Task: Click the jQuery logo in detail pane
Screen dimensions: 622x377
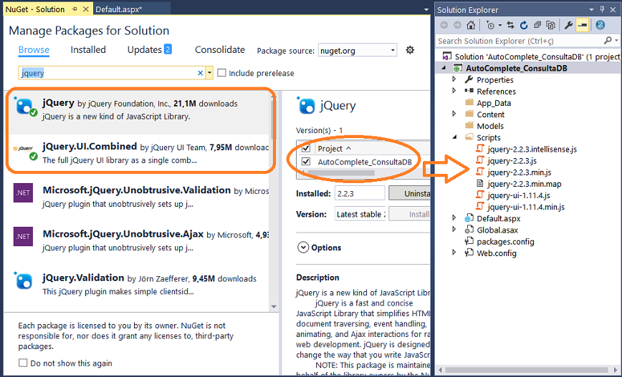Action: click(306, 105)
